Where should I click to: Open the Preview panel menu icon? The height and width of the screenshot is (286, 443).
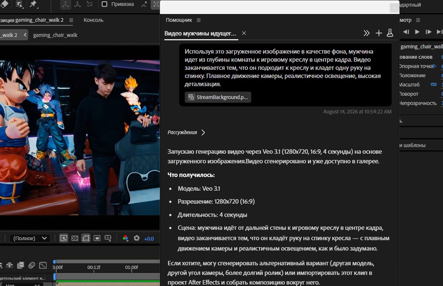(x=418, y=20)
